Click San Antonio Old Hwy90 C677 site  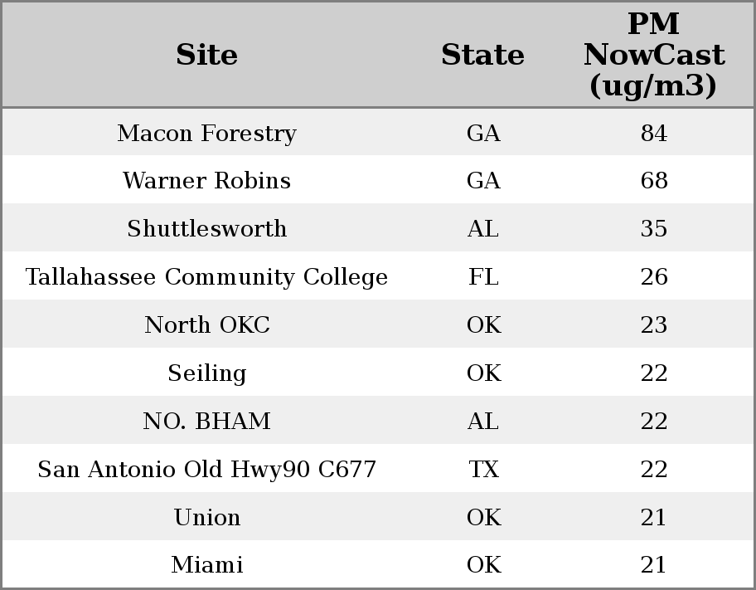206,470
